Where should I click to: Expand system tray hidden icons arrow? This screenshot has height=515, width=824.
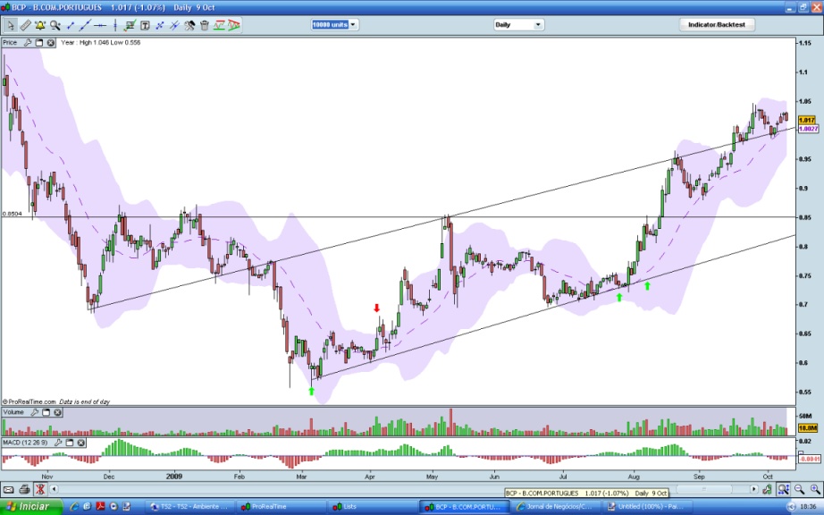(791, 507)
